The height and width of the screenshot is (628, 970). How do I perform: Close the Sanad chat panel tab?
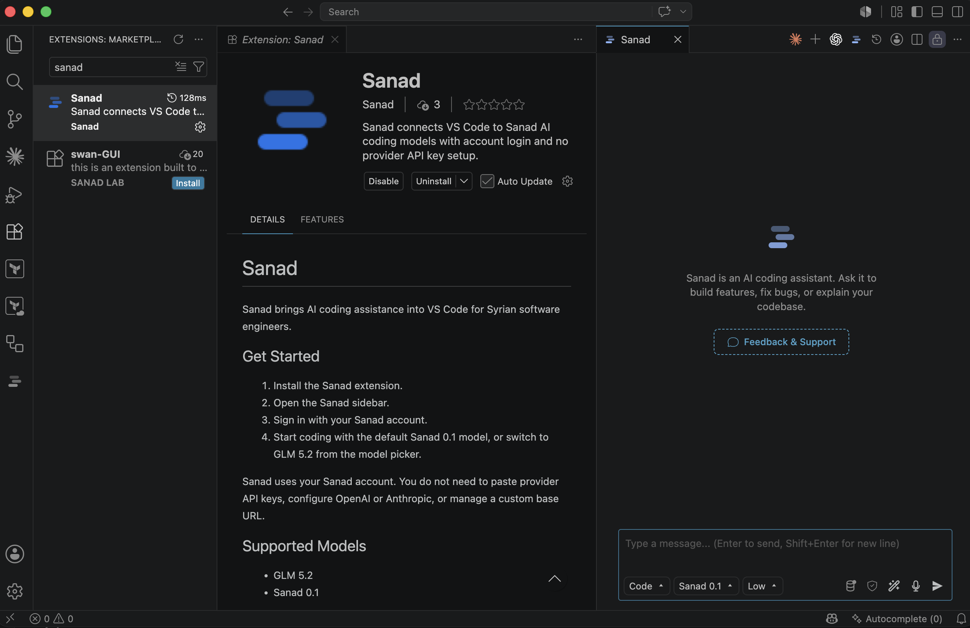click(x=677, y=39)
